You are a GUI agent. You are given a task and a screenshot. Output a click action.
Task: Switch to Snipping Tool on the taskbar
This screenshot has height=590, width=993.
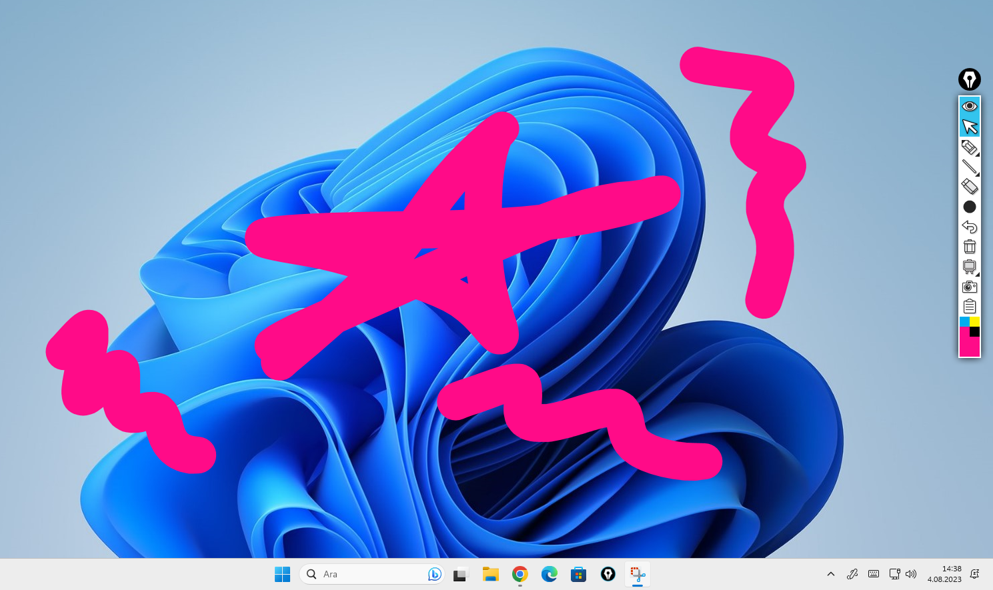tap(638, 574)
